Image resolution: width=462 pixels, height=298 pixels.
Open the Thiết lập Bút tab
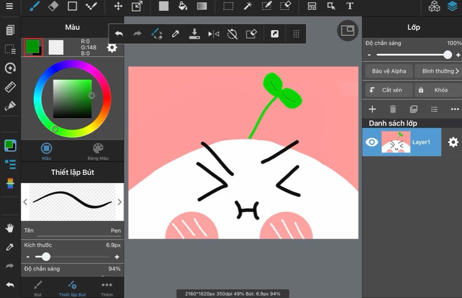tap(72, 288)
